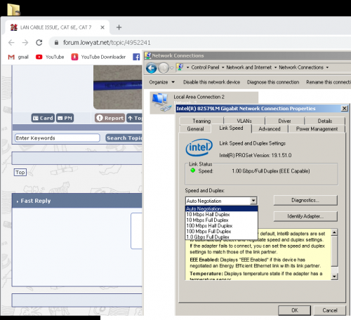The image size is (351, 320).
Task: Toggle the Speed and Duplex dropdown arrow
Action: tap(253, 201)
